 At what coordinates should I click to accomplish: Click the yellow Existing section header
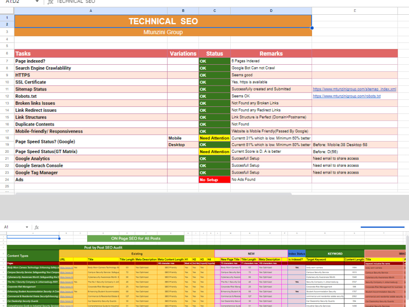137,254
